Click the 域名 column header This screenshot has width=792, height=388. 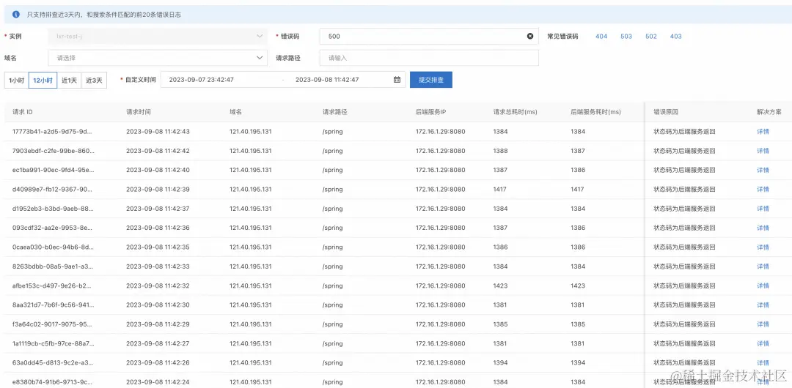point(235,112)
